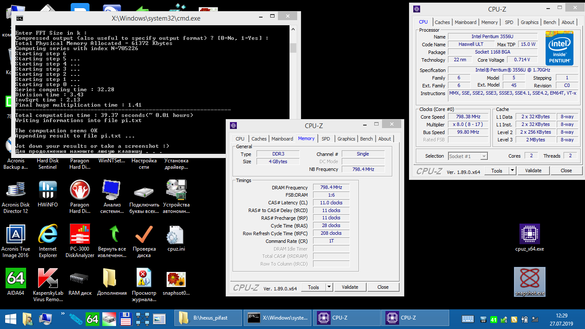Open the network diagram quick launch icon
The height and width of the screenshot is (329, 585).
click(x=142, y=319)
